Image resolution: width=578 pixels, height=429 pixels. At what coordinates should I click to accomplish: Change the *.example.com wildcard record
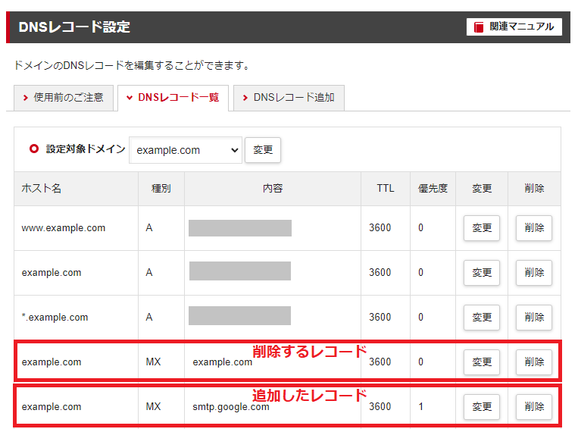[481, 318]
